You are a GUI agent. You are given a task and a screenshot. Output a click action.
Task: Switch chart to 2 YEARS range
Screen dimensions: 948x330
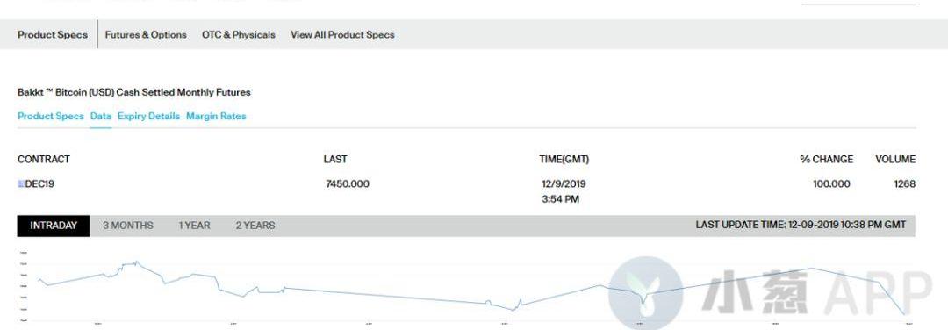coord(255,226)
